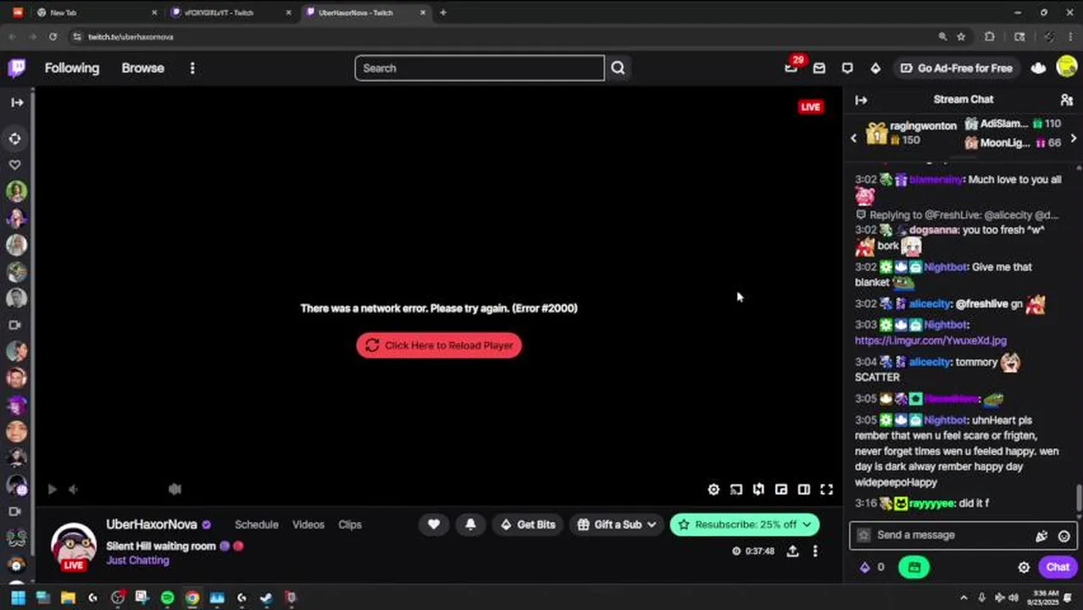Open a new browser tab with plus
The height and width of the screenshot is (610, 1083).
coord(442,13)
